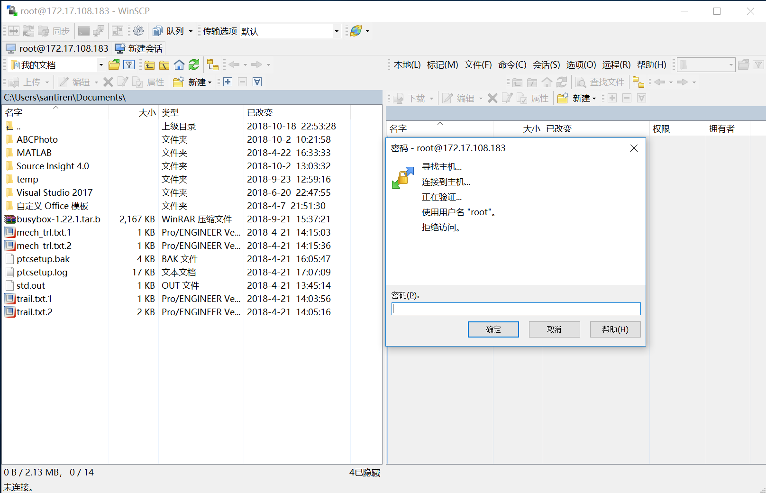Go to home directory in local panel
Screen dimensions: 766x493
pos(179,65)
